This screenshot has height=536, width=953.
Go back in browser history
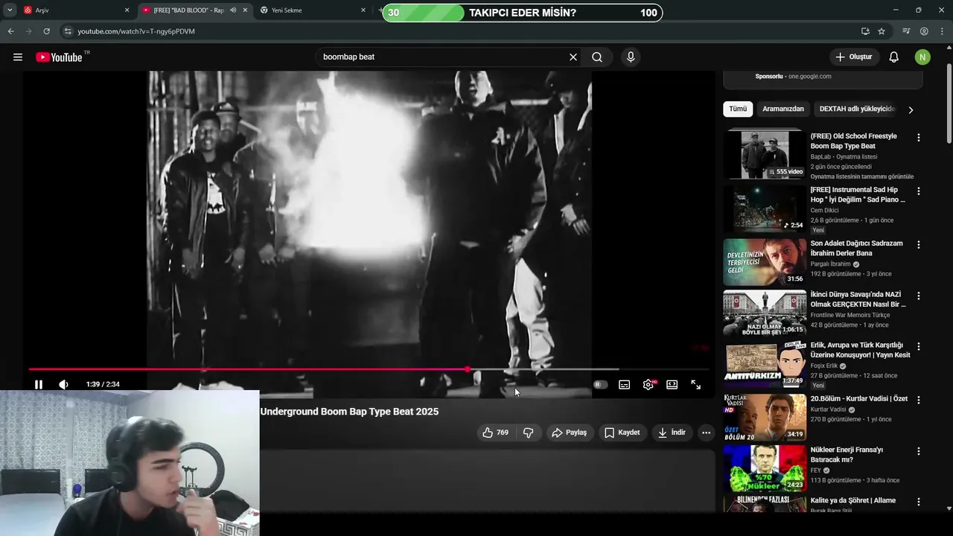click(x=10, y=31)
